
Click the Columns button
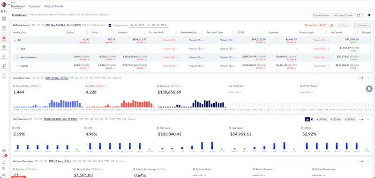(360, 25)
